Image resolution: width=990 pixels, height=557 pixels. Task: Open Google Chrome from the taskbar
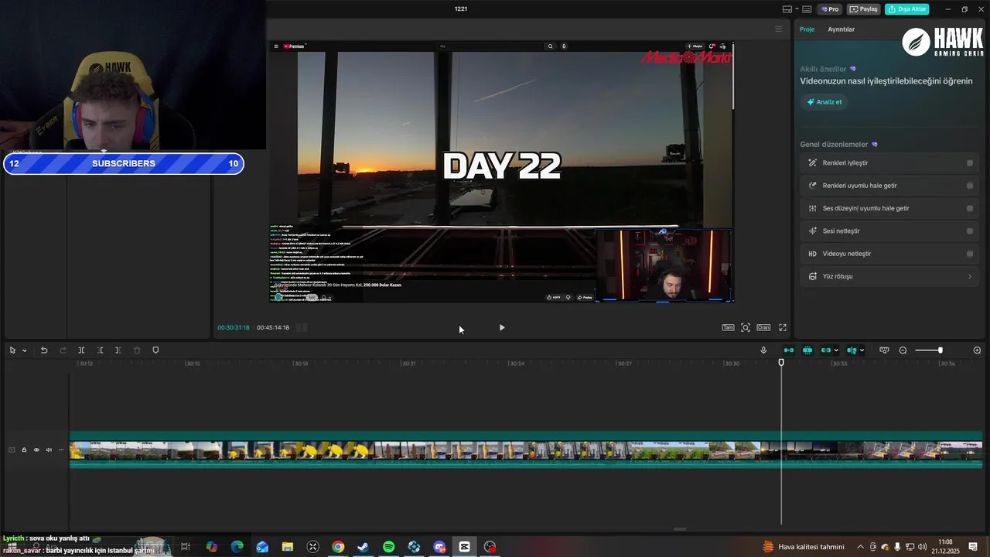[338, 547]
